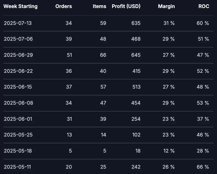Click the 2025-07-06 week date cell

[x=18, y=39]
